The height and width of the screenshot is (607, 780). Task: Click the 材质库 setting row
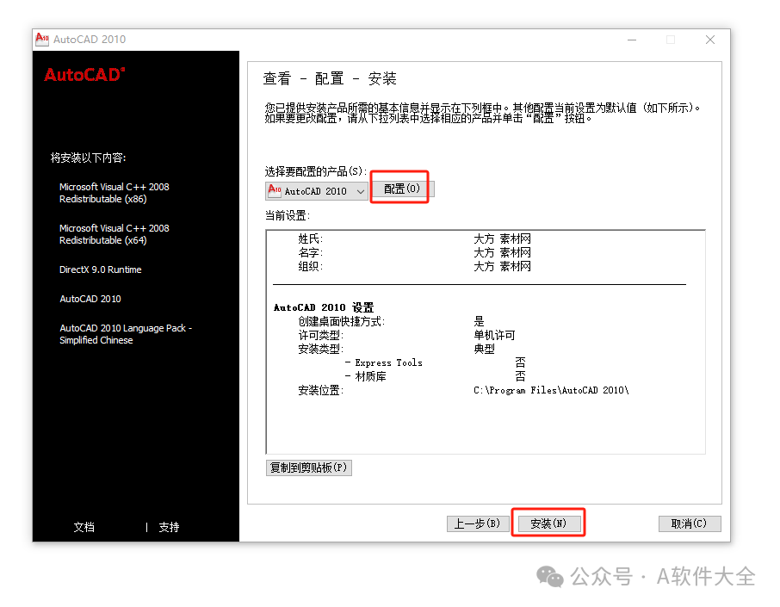436,376
